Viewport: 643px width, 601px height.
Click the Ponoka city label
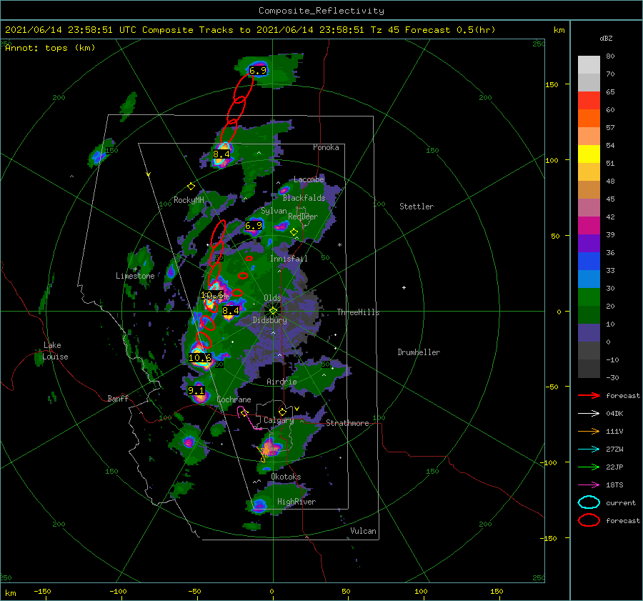pyautogui.click(x=326, y=147)
